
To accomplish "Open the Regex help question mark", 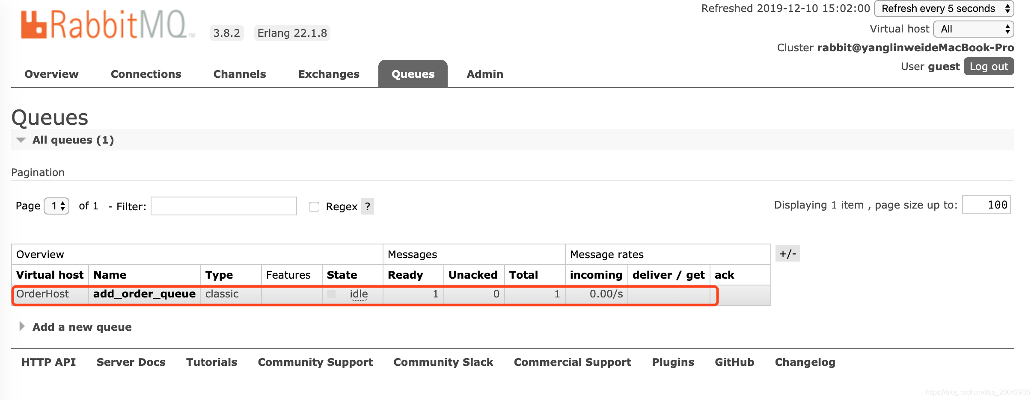I will (368, 206).
